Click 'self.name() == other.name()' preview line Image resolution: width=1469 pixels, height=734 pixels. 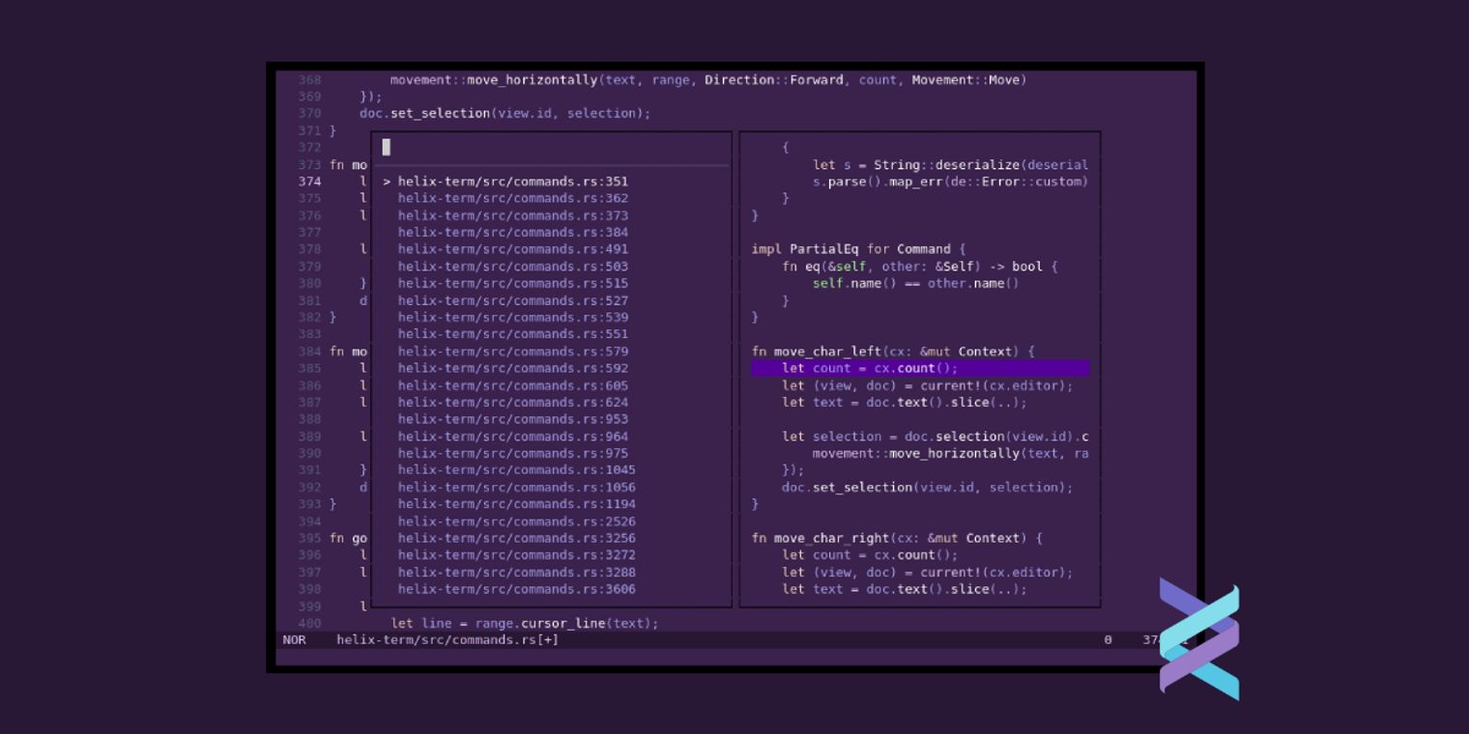916,283
